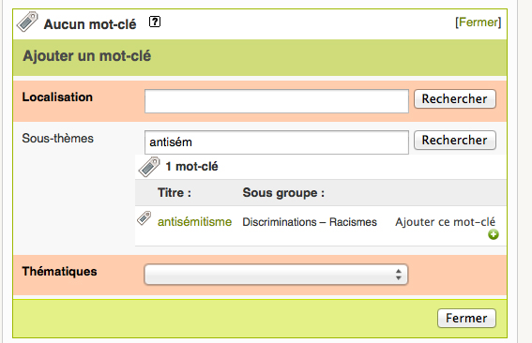Click the Thématiques dropdown arrows

click(399, 275)
